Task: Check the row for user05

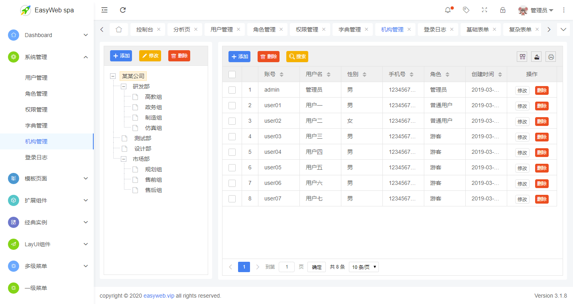Action: pos(232,168)
